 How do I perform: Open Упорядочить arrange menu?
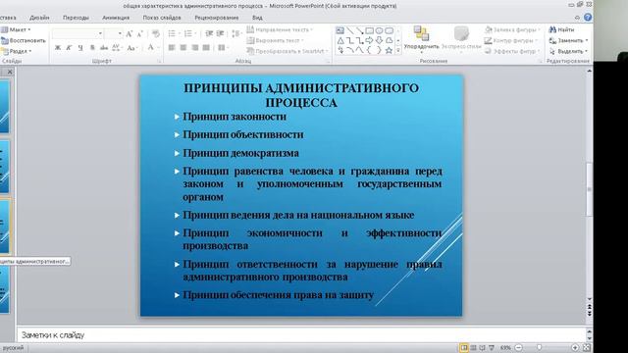pyautogui.click(x=421, y=39)
